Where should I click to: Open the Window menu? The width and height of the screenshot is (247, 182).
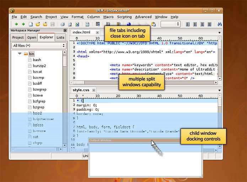click(161, 17)
